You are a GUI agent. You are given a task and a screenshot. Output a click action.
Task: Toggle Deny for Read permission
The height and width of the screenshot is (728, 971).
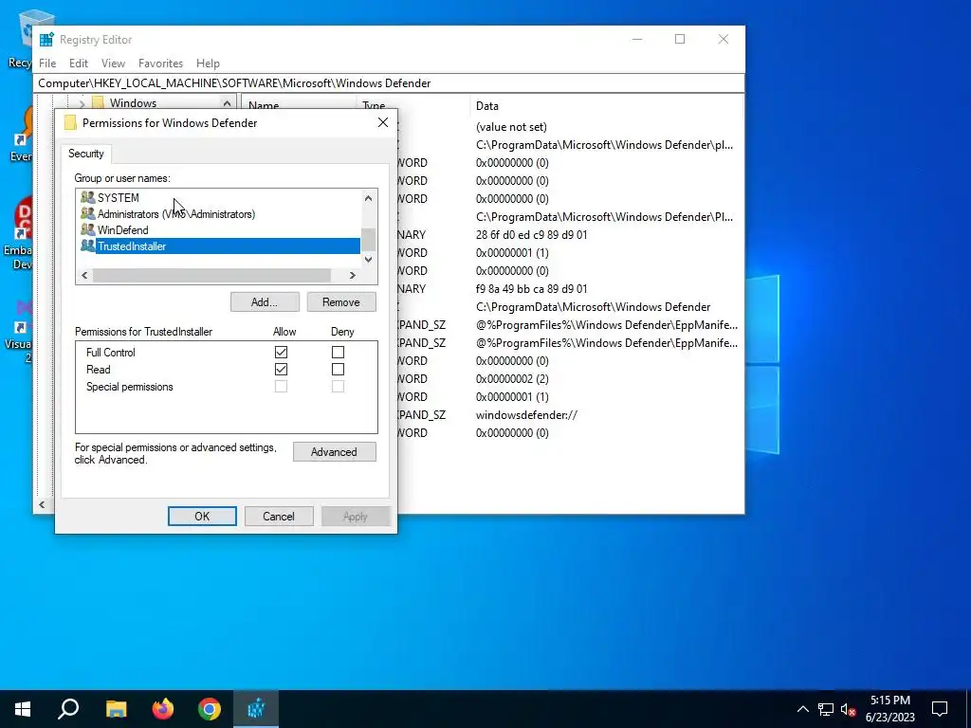[339, 370]
